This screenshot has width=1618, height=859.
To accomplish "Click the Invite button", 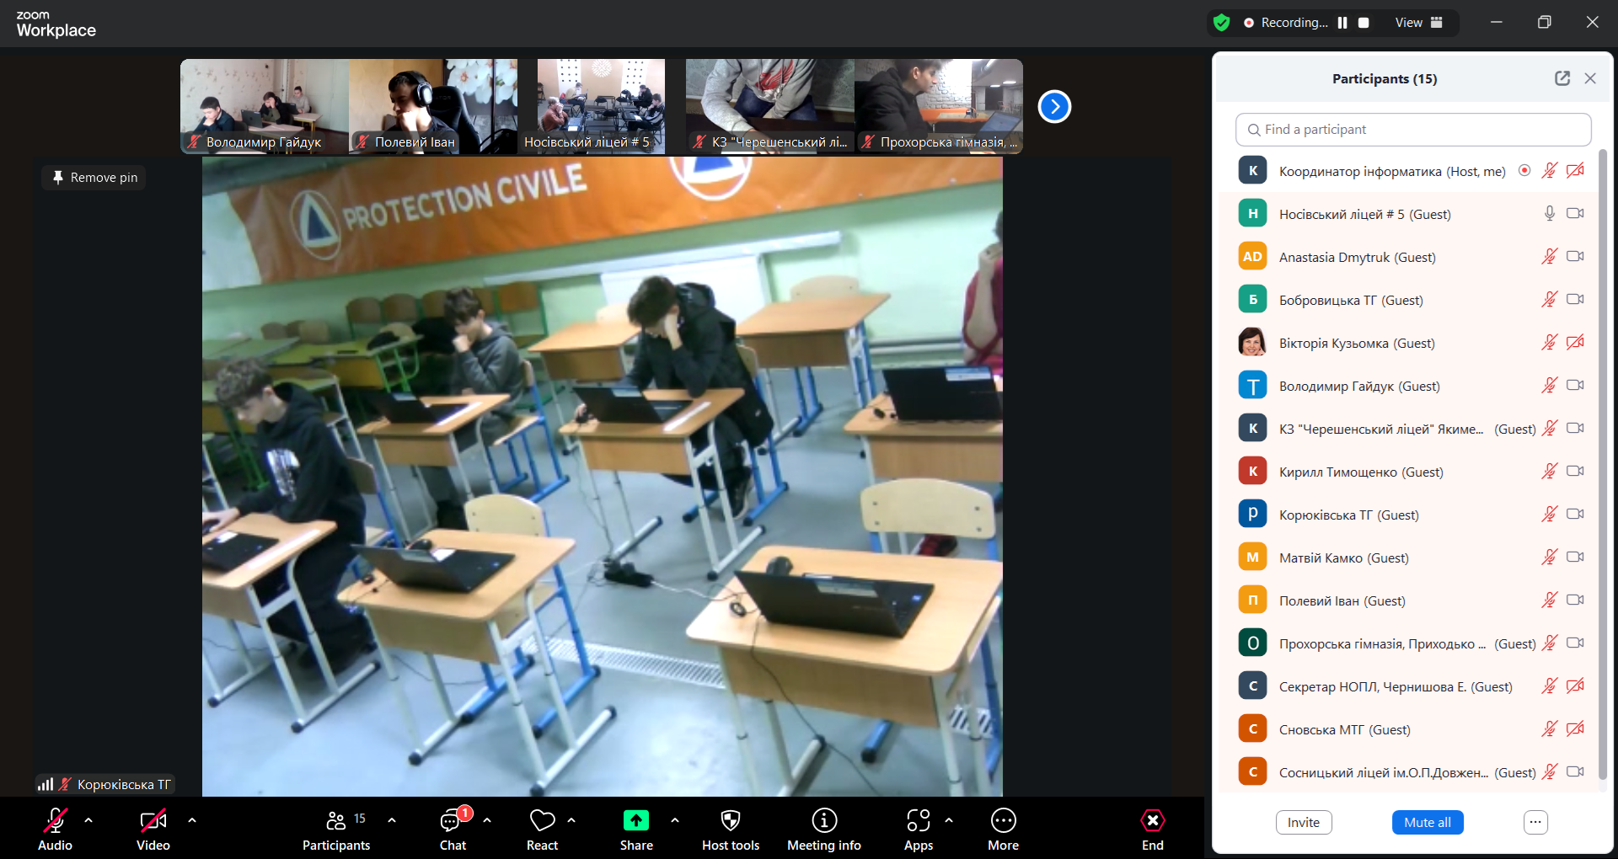I will click(1303, 822).
